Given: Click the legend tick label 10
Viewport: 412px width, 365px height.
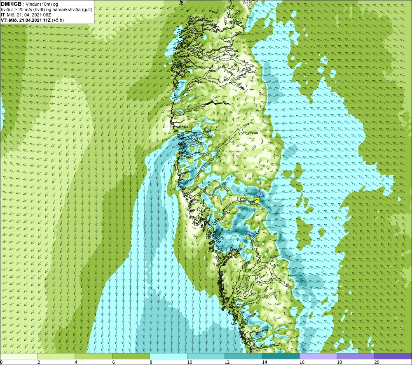Looking at the screenshot, I should (190, 363).
